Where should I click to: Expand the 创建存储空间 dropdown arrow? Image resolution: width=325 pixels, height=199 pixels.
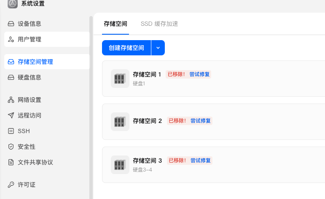[x=158, y=48]
